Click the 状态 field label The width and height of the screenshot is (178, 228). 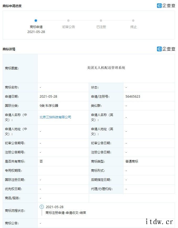pyautogui.click(x=95, y=87)
